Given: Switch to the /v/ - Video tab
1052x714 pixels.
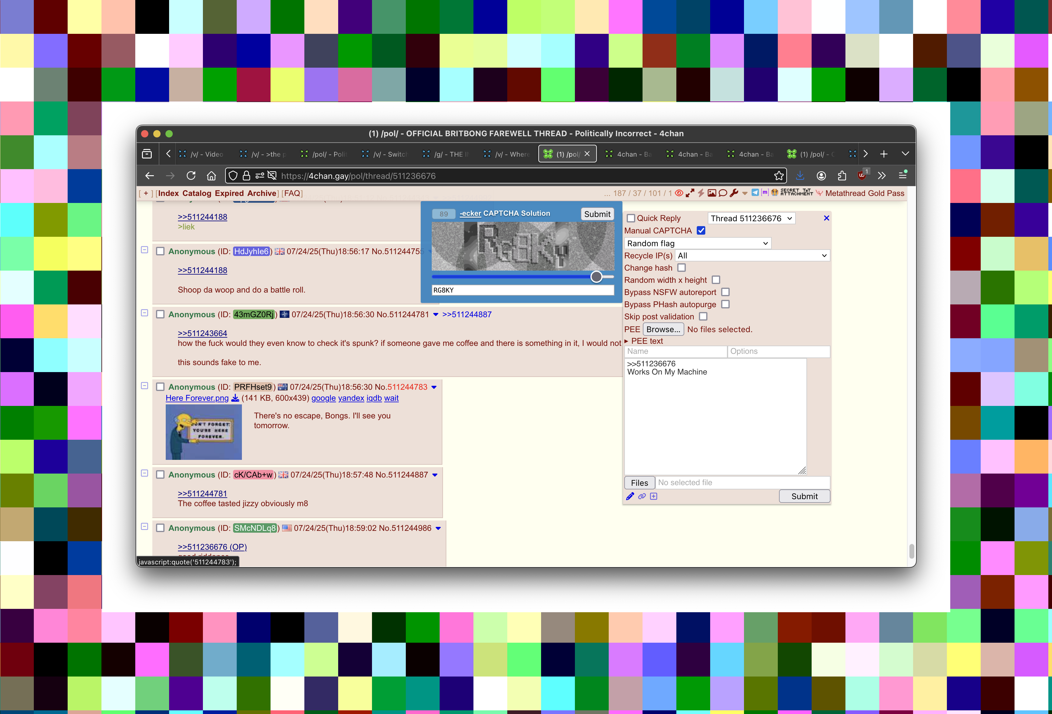Looking at the screenshot, I should [201, 155].
